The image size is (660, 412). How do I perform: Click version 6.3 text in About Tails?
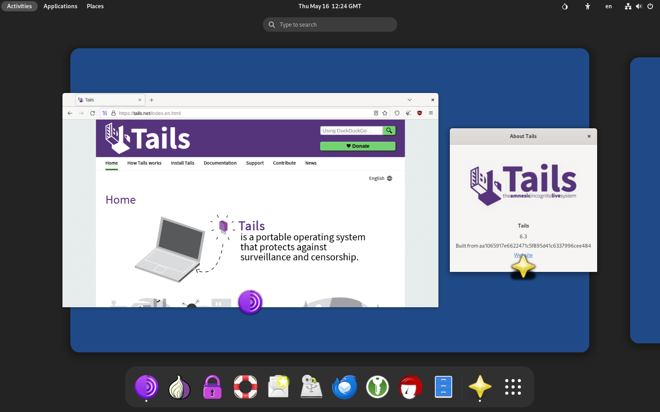pyautogui.click(x=523, y=237)
